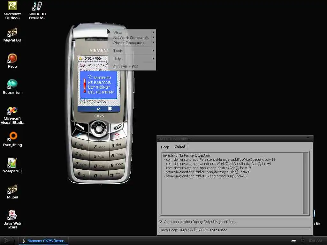Select the Application.destroyApp stack line
The width and height of the screenshot is (327, 245).
(207, 168)
